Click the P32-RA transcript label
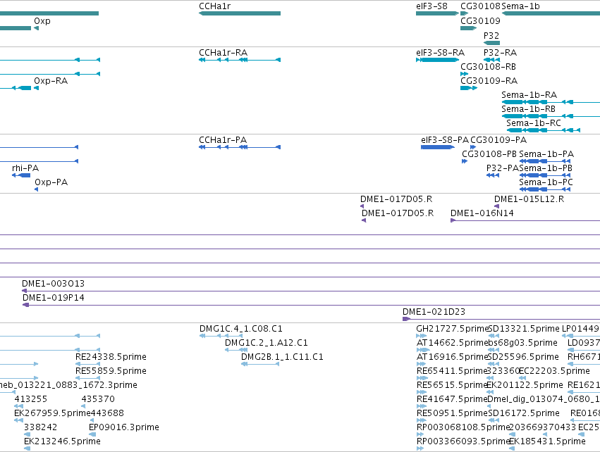This screenshot has height=452, width=600. tap(500, 52)
